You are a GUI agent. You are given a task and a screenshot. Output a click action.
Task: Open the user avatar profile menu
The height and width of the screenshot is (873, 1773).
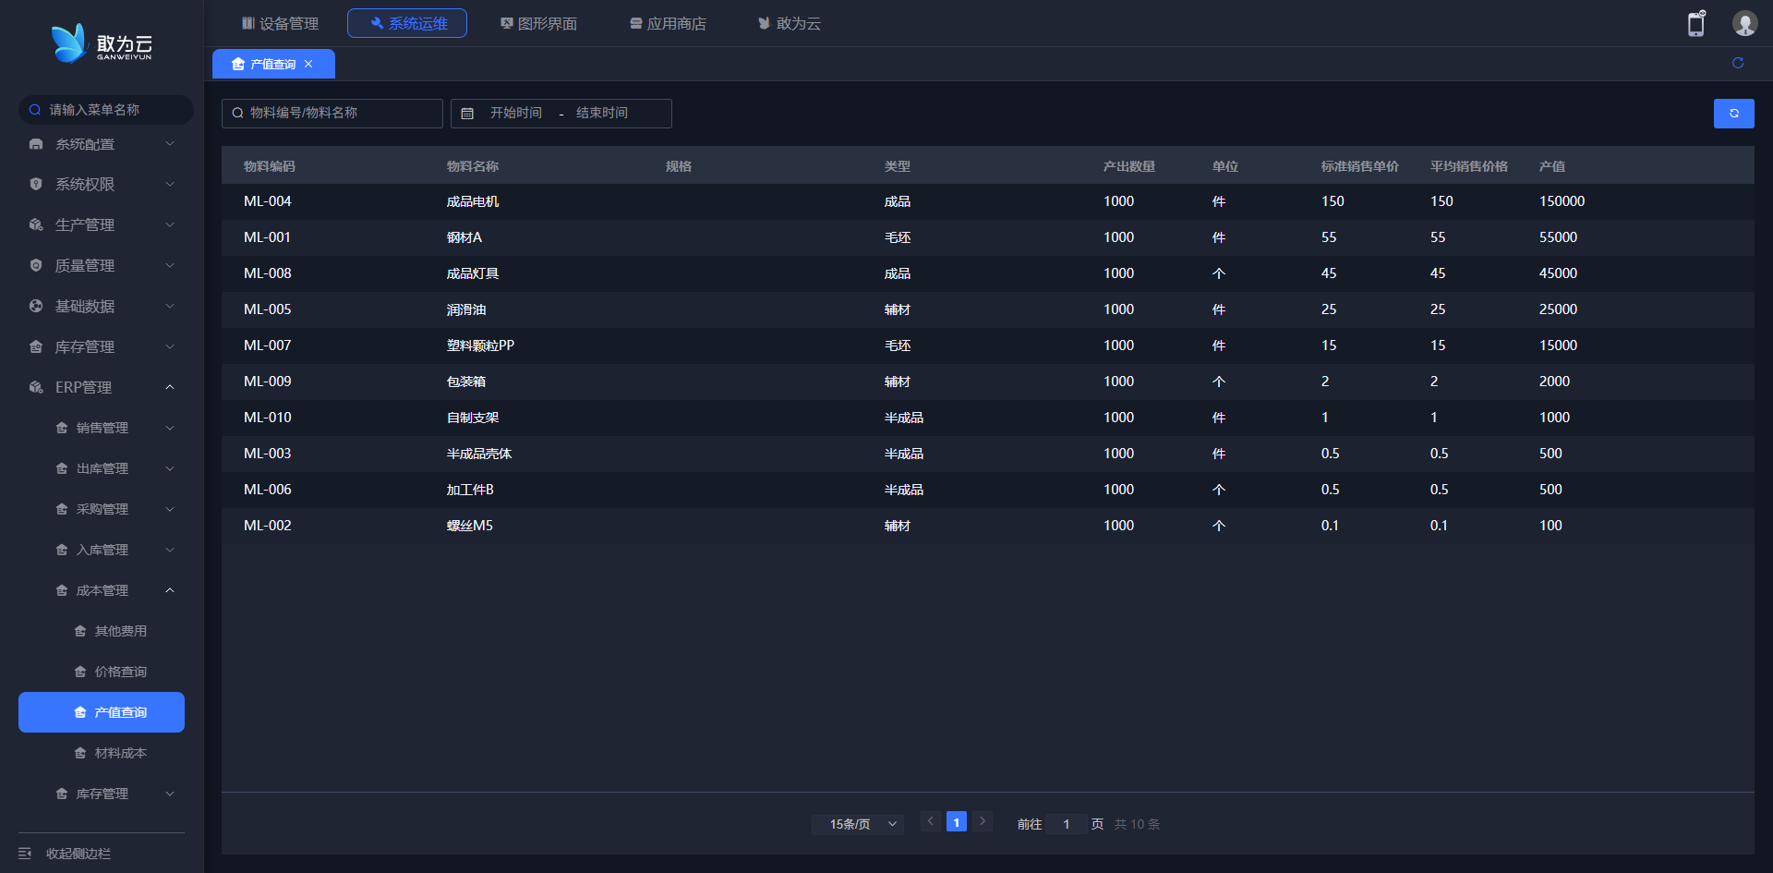tap(1744, 23)
